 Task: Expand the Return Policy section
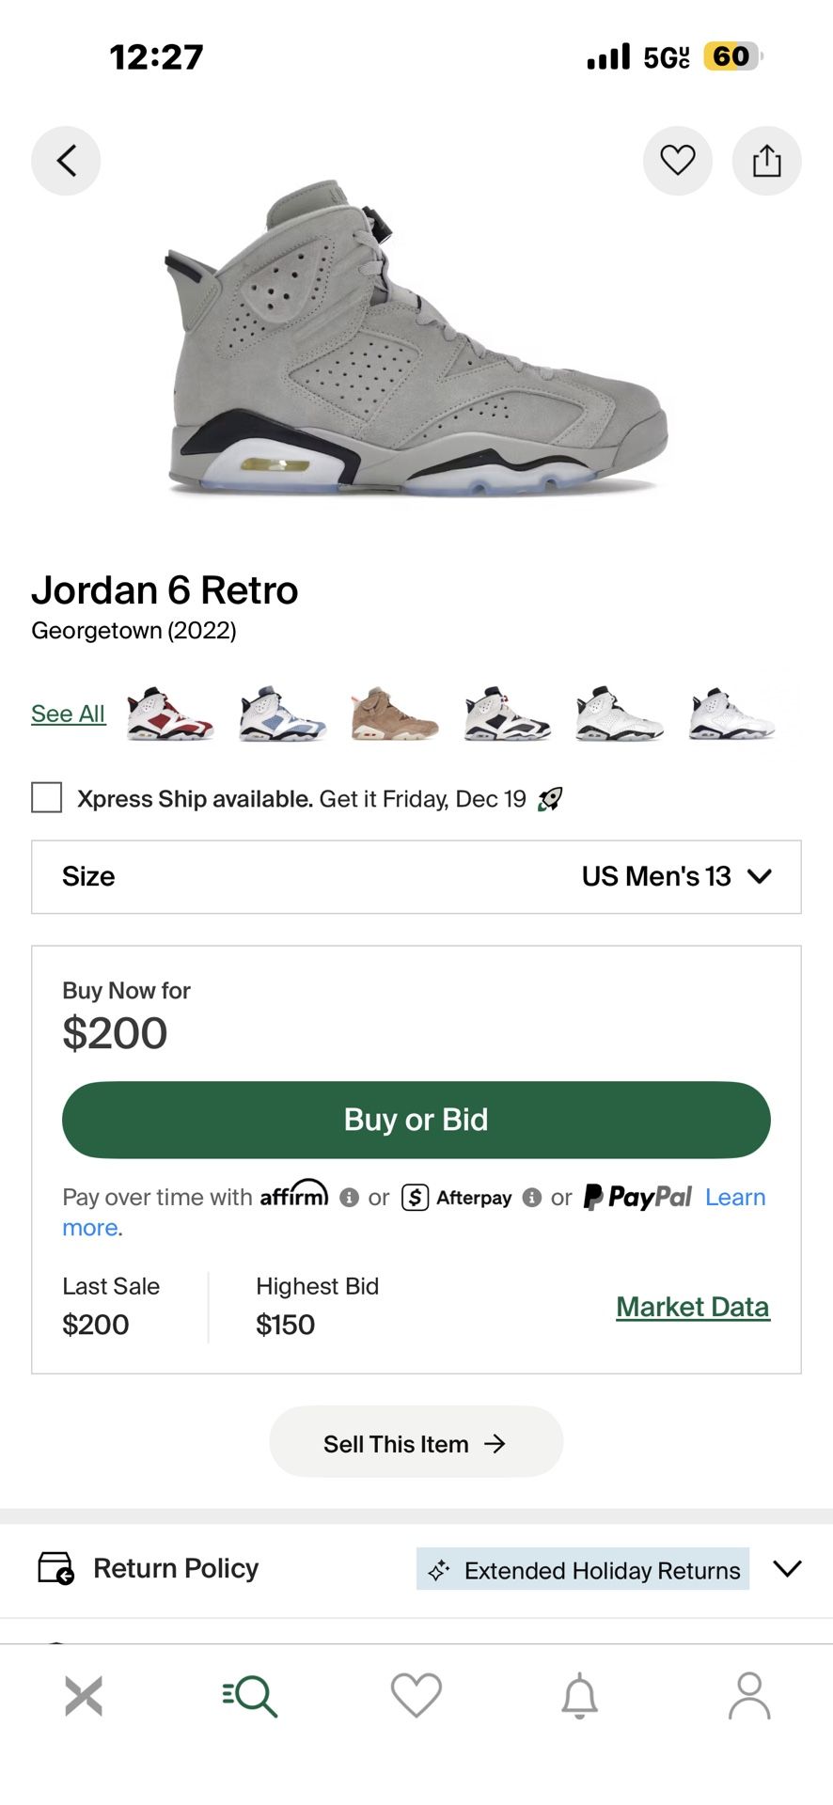coord(787,1568)
